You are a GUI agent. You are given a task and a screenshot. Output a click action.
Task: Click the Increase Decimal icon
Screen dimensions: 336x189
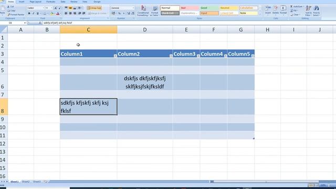point(129,13)
